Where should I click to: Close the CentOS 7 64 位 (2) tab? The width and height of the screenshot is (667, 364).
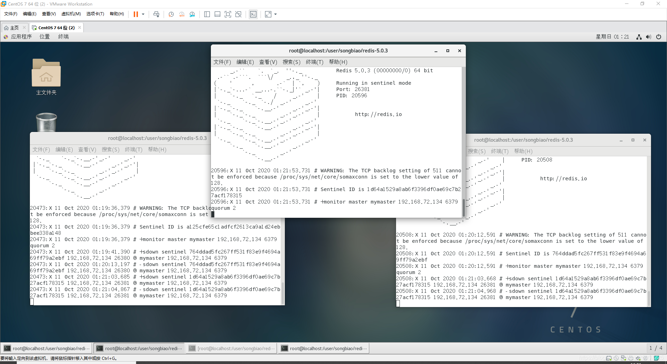click(80, 27)
